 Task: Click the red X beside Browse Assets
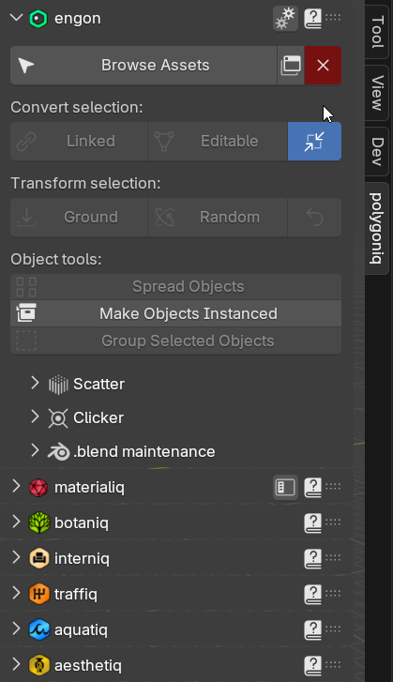point(323,66)
